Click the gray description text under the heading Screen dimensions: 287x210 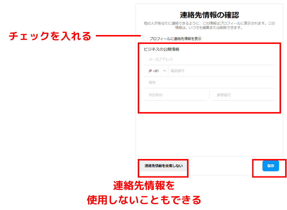pyautogui.click(x=209, y=25)
